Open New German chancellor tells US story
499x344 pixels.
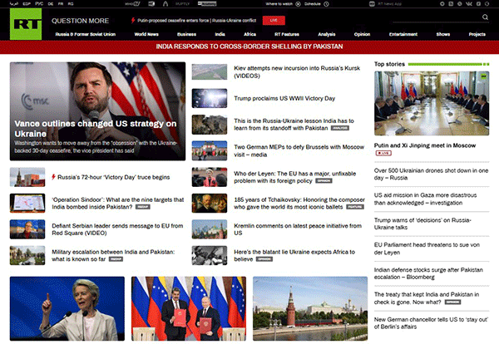(431, 322)
